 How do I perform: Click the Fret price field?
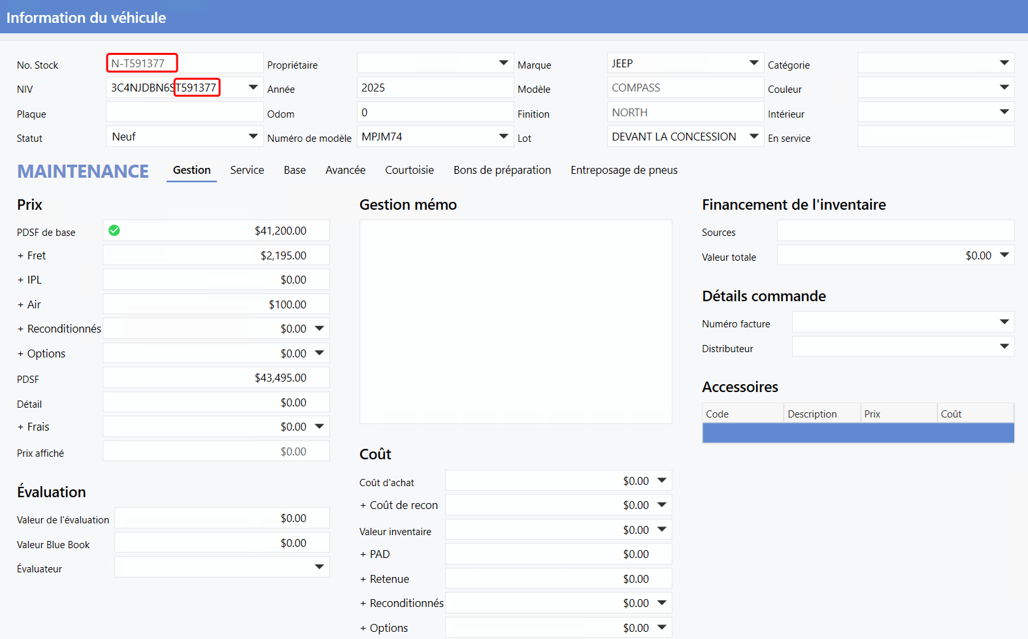click(x=216, y=255)
